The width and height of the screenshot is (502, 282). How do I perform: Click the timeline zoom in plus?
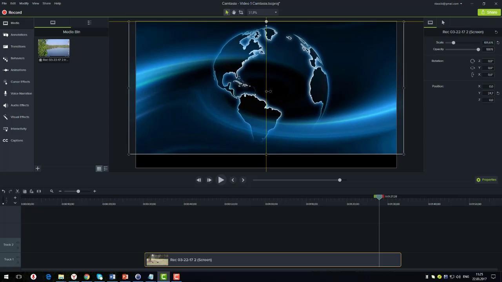pyautogui.click(x=95, y=191)
